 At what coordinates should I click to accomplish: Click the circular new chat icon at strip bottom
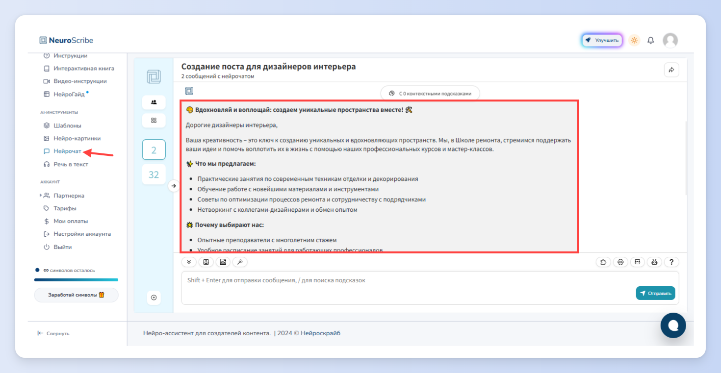click(154, 298)
